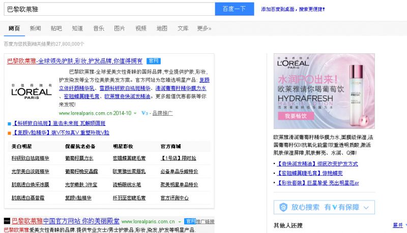Click the favicon before 巴黎欧莱雅中国官方网站

tap(7, 221)
